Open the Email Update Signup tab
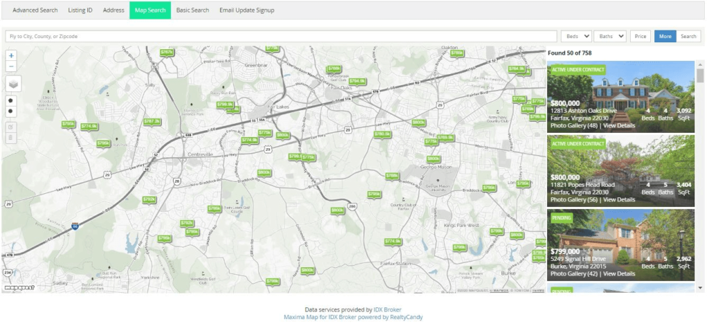 click(x=247, y=10)
